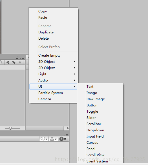Create a UI Button element
Screen dimensions: 148x165
(100, 105)
